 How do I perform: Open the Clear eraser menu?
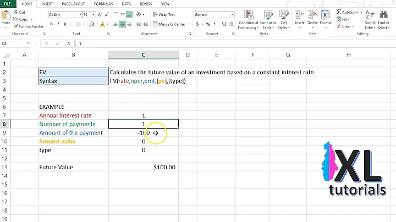point(345,26)
